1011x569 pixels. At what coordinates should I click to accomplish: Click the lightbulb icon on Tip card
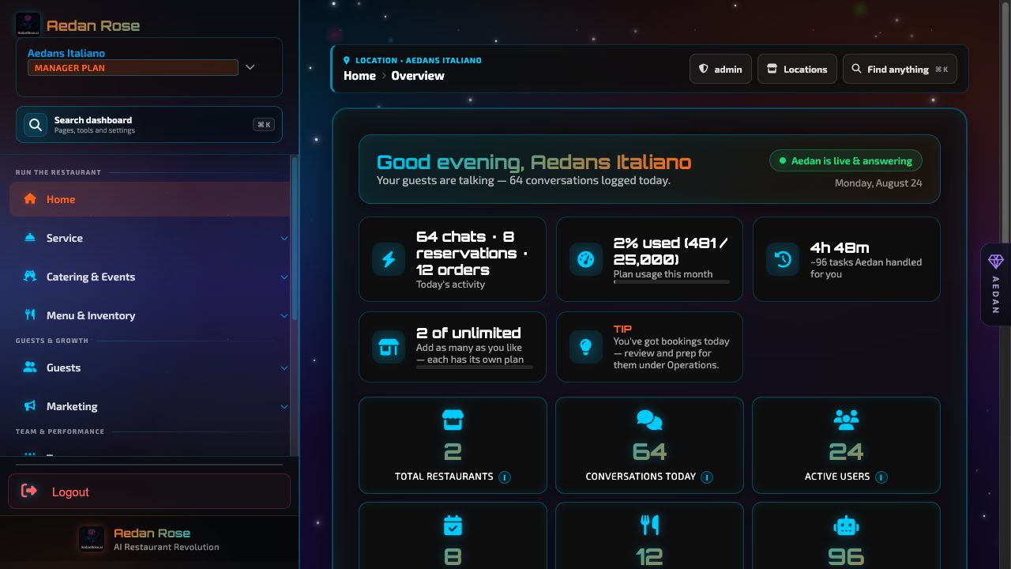586,347
